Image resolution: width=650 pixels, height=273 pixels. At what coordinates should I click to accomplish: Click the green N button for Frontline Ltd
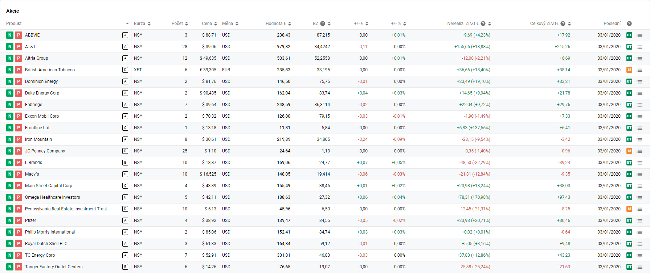coord(10,128)
